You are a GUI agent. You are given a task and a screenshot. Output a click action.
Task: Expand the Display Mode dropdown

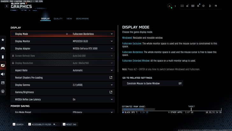[x=112, y=34]
